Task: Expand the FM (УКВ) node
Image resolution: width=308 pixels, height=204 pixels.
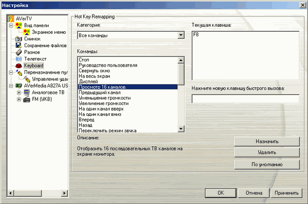Action: [19, 99]
